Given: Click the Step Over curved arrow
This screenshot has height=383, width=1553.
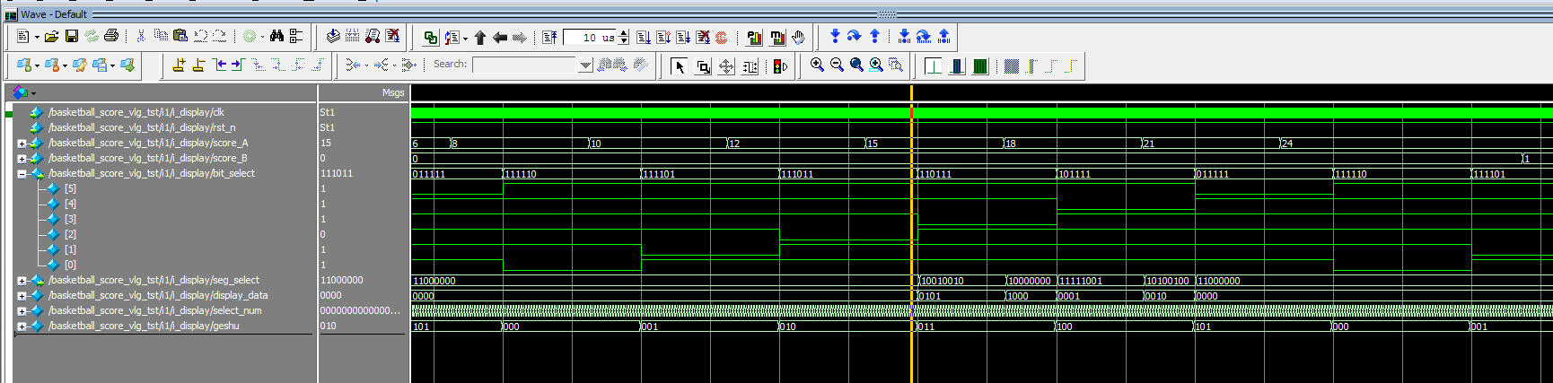Looking at the screenshot, I should coord(855,36).
